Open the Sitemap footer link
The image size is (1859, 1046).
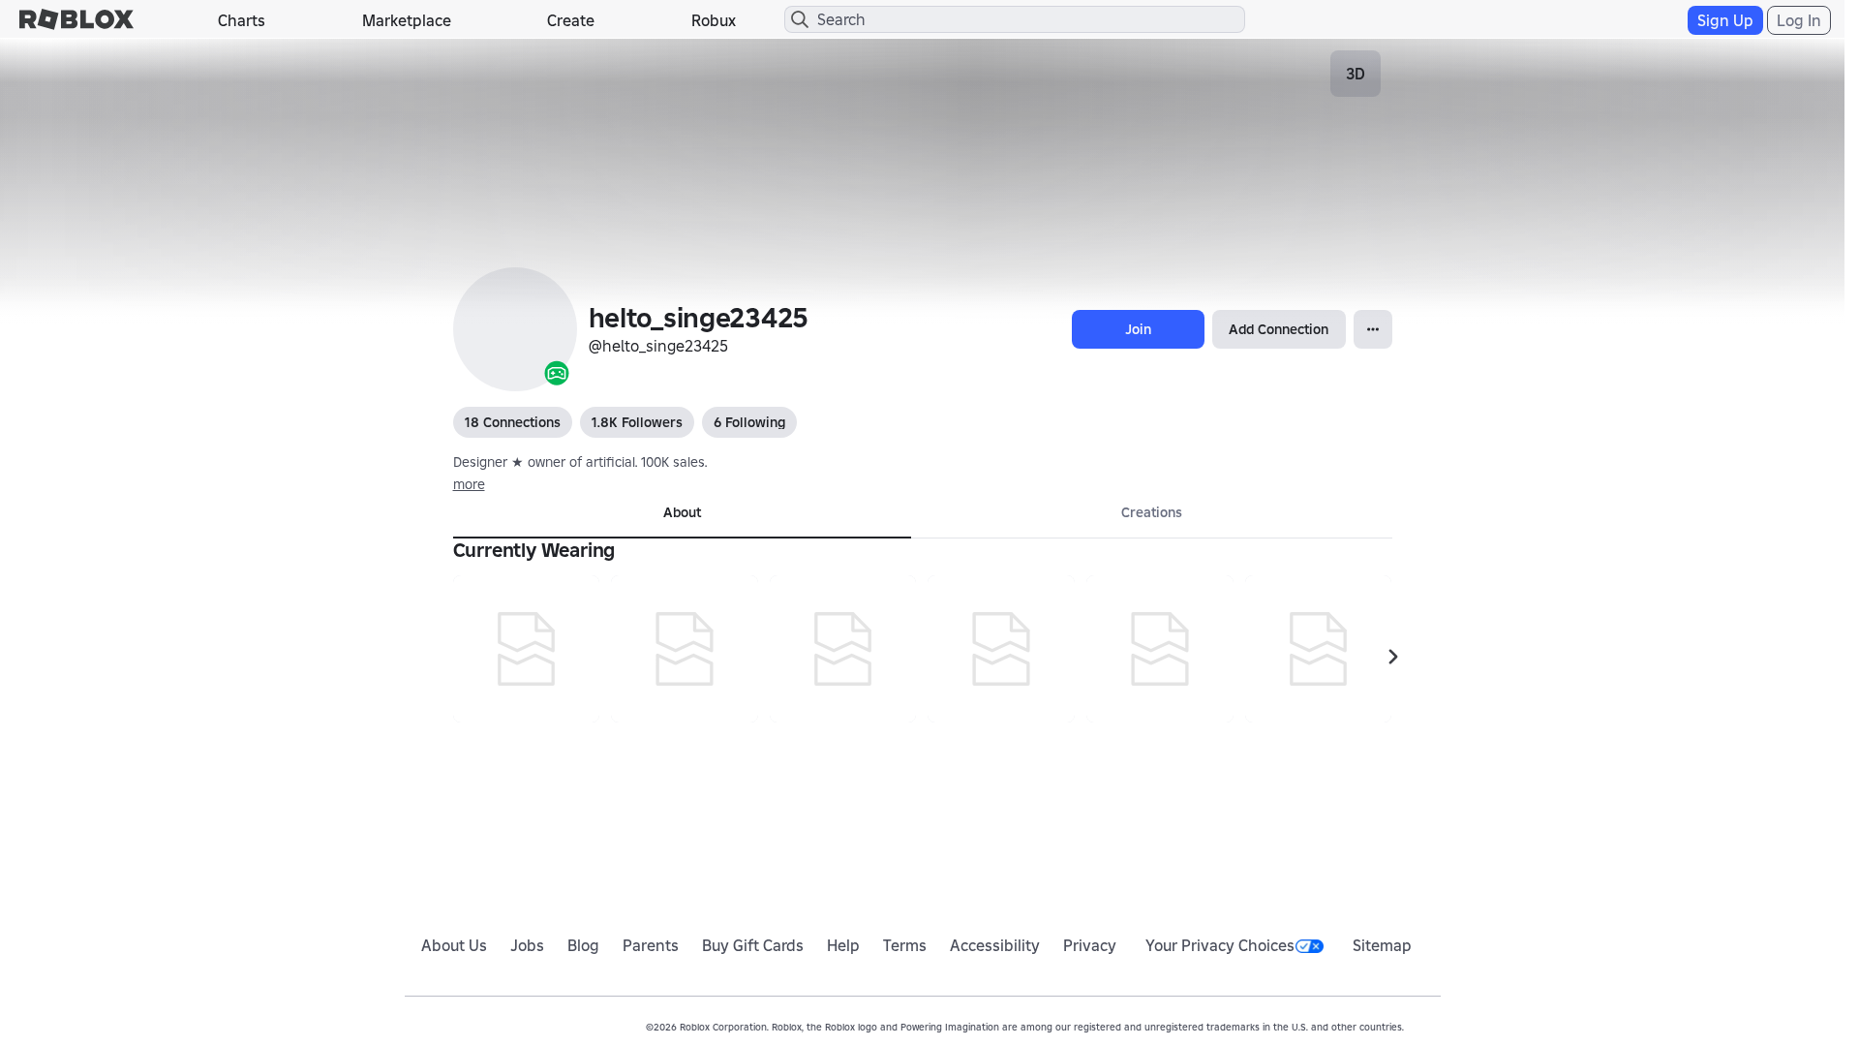[x=1382, y=945]
